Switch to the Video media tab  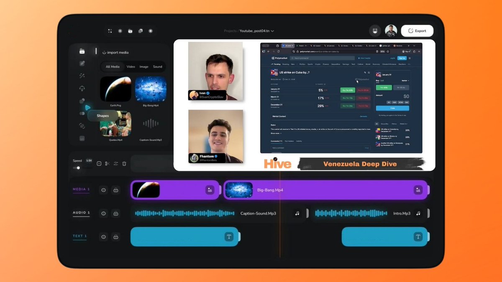(x=131, y=66)
